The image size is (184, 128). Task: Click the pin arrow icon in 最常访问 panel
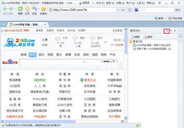click(171, 31)
